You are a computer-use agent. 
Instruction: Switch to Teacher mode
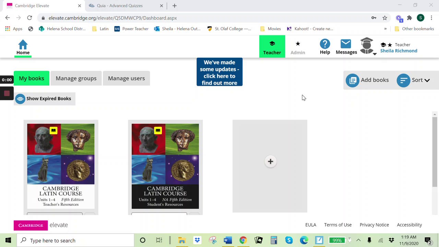point(272,46)
